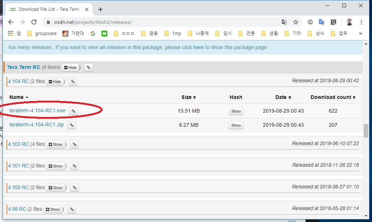
Task: Click the 'here' link in blue notice
Action: pyautogui.click(x=199, y=47)
